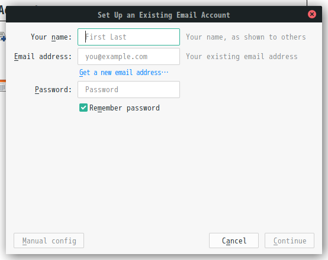Uncheck the Remember password checkbox

click(83, 108)
